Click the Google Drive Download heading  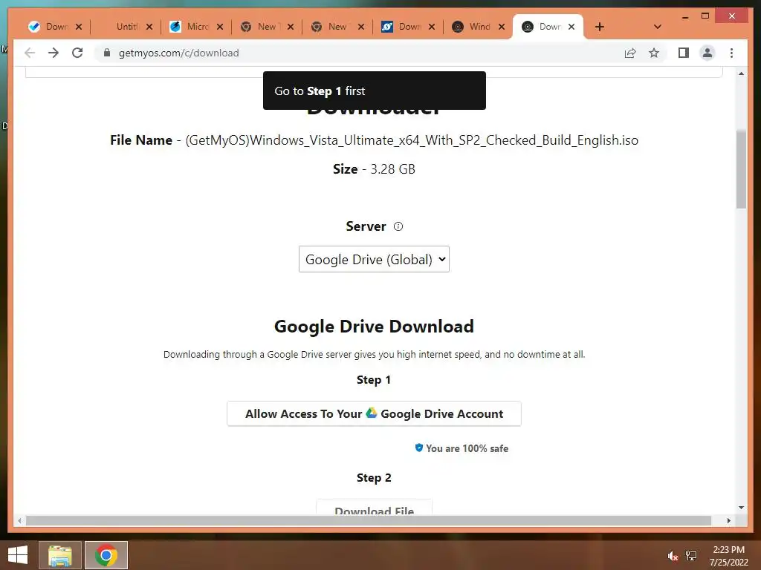click(374, 327)
